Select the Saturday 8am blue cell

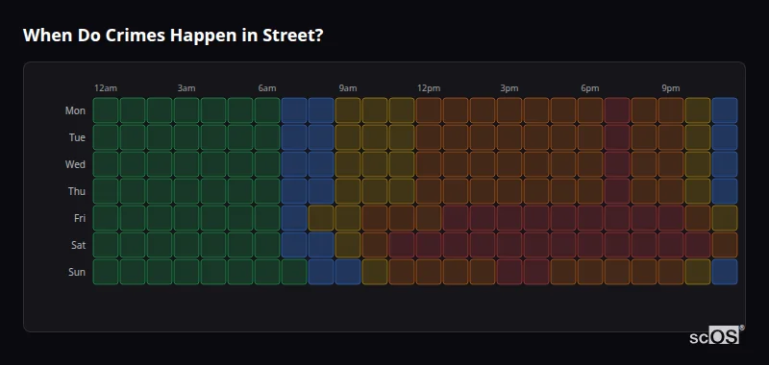(x=321, y=245)
